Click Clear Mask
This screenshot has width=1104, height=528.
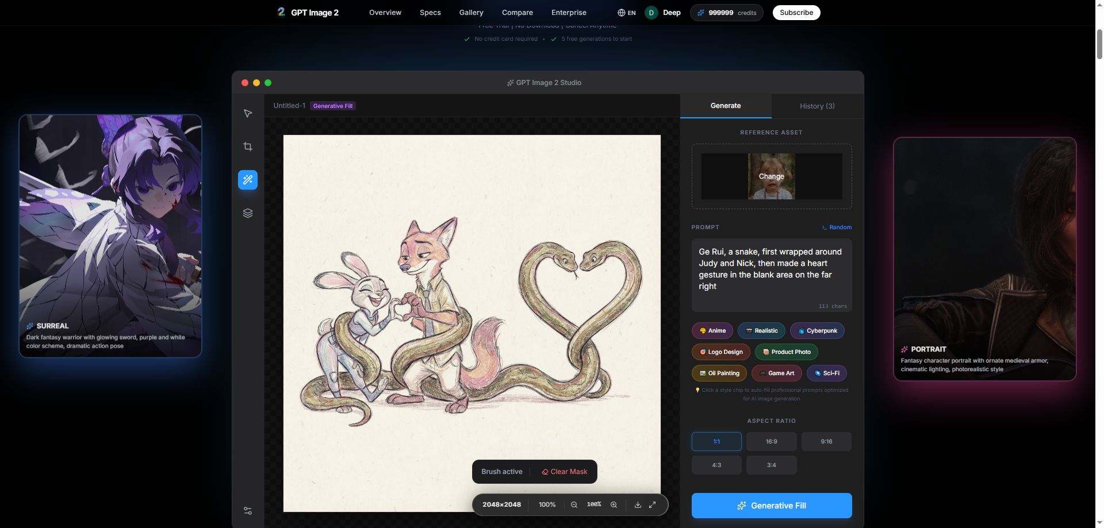[x=564, y=472]
